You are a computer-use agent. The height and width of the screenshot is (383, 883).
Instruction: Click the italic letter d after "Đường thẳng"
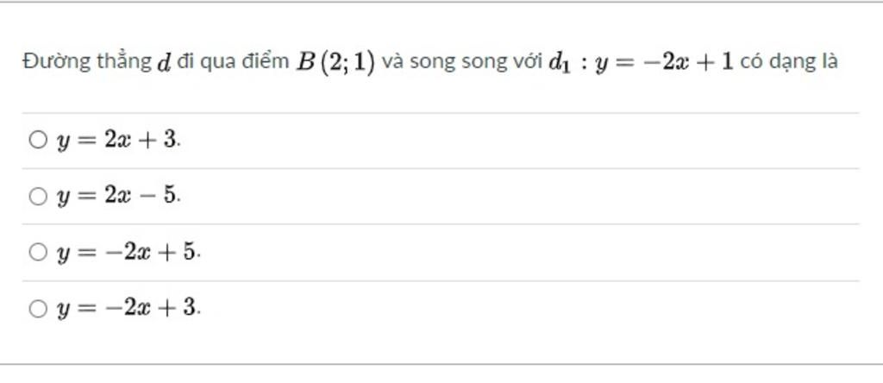pyautogui.click(x=163, y=62)
